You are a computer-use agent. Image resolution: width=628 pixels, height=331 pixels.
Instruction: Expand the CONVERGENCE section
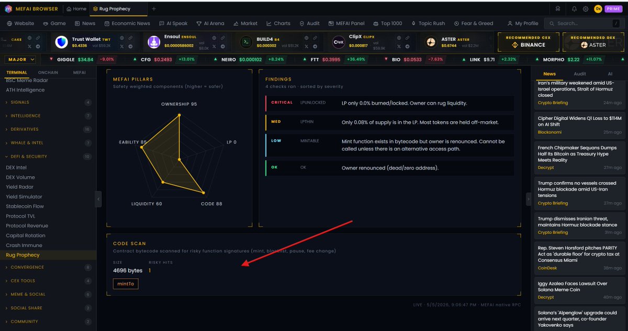pos(48,267)
